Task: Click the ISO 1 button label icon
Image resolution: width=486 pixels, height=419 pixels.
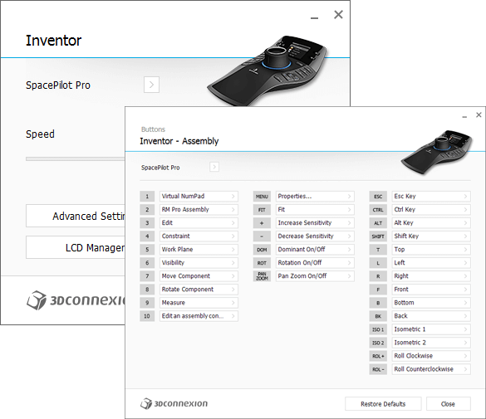Action: pyautogui.click(x=378, y=329)
